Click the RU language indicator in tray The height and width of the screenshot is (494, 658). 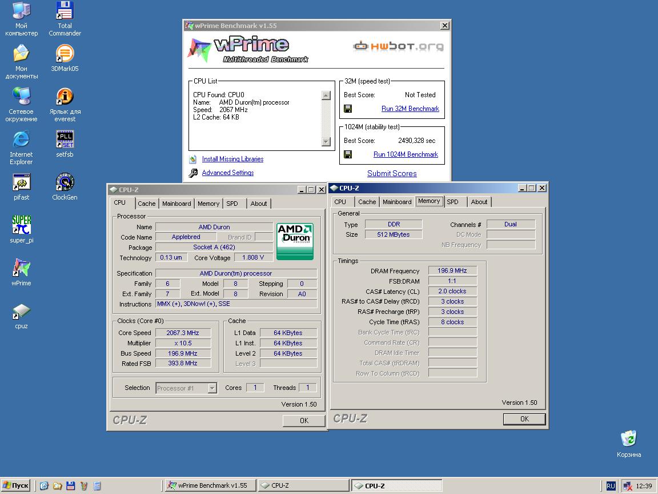click(611, 486)
